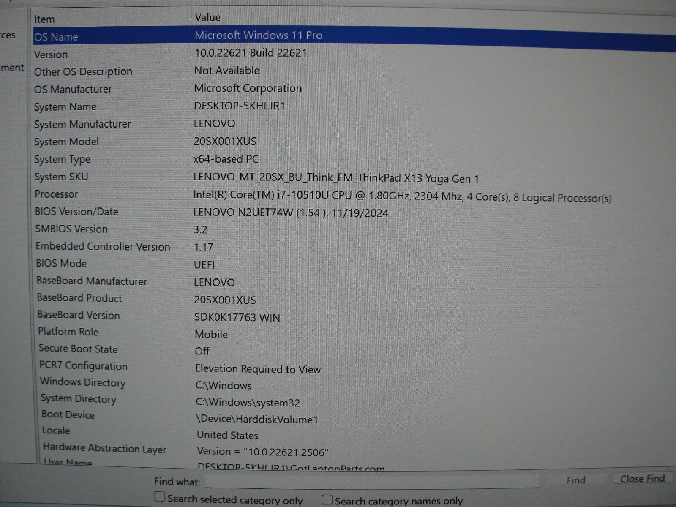
Task: Select the System Name row
Action: [65, 107]
